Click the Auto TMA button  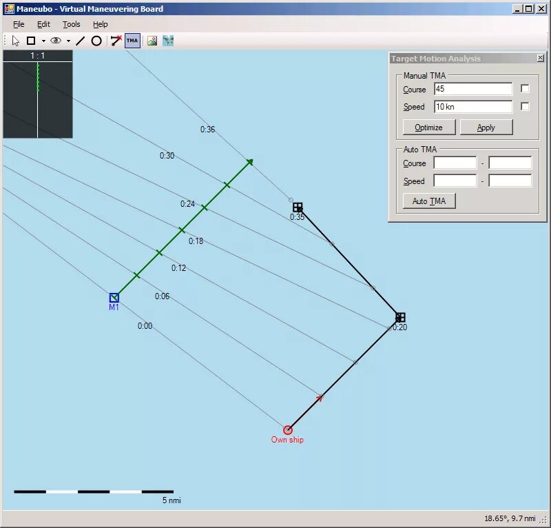(x=428, y=201)
